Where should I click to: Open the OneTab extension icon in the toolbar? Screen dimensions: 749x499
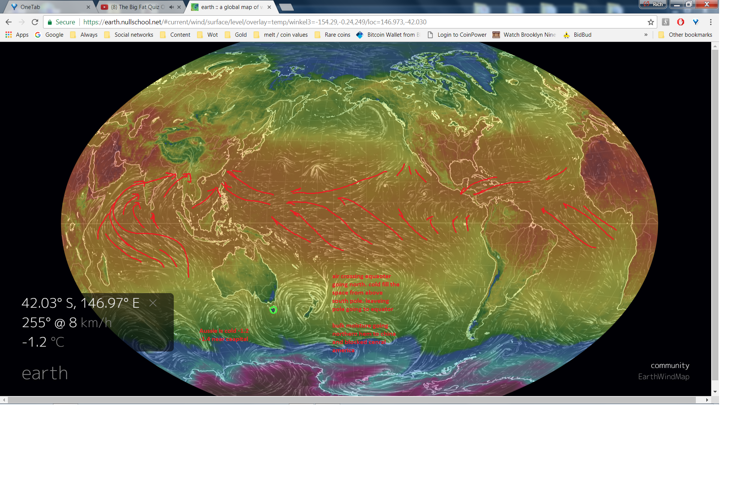tap(695, 22)
